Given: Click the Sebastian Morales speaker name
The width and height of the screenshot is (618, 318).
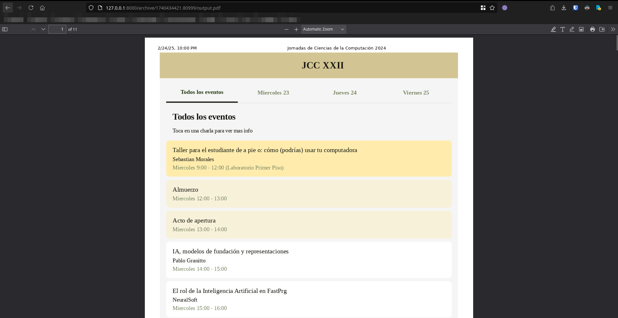Looking at the screenshot, I should coord(193,159).
